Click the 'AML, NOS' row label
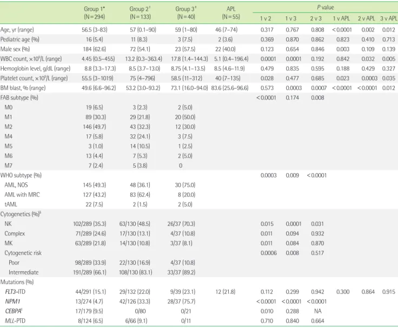 (x=16, y=185)
